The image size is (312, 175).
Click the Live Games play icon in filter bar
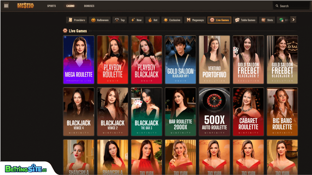point(212,20)
